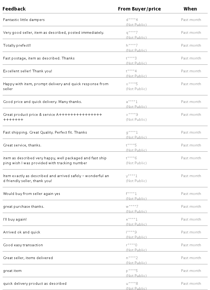Open buyer h****7 profile link

(x=132, y=45)
